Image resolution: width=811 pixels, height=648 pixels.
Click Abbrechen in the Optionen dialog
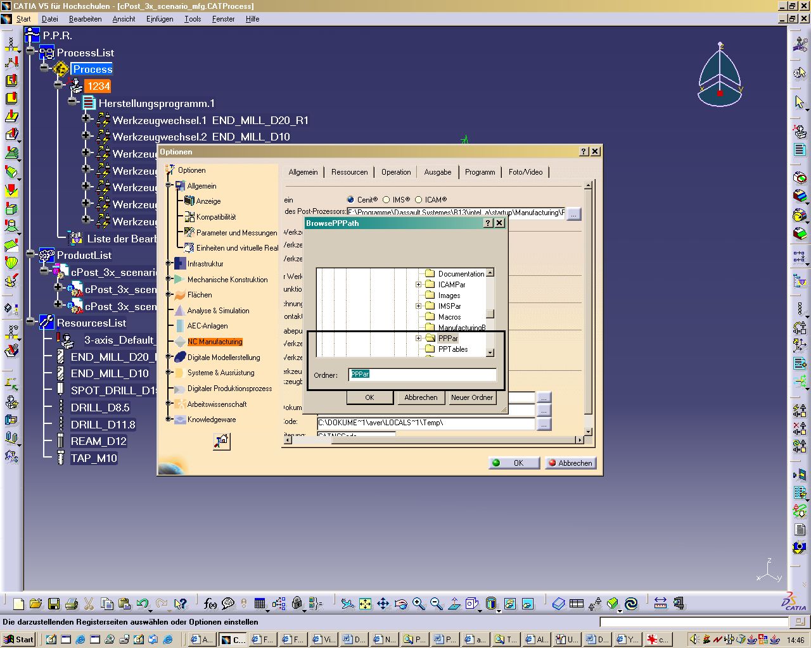pos(570,463)
